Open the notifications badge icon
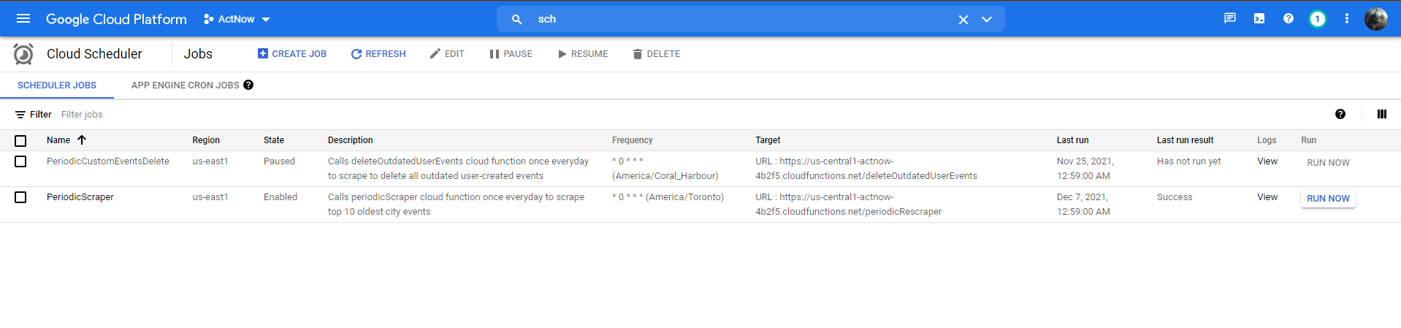The height and width of the screenshot is (328, 1401). [1317, 19]
